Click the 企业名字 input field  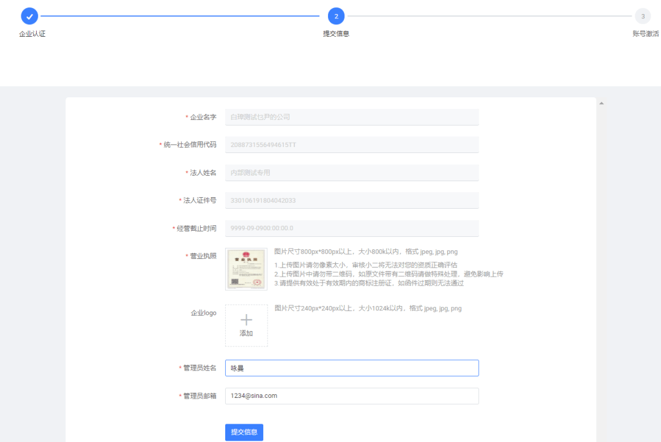point(352,117)
